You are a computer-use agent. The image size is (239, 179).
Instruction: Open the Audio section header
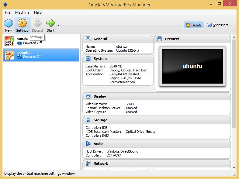pyautogui.click(x=157, y=144)
